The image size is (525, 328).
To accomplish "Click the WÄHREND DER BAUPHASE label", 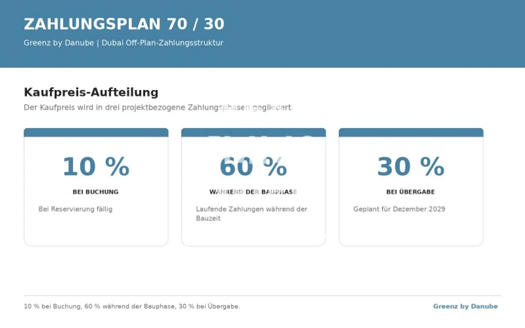I will coord(253,192).
